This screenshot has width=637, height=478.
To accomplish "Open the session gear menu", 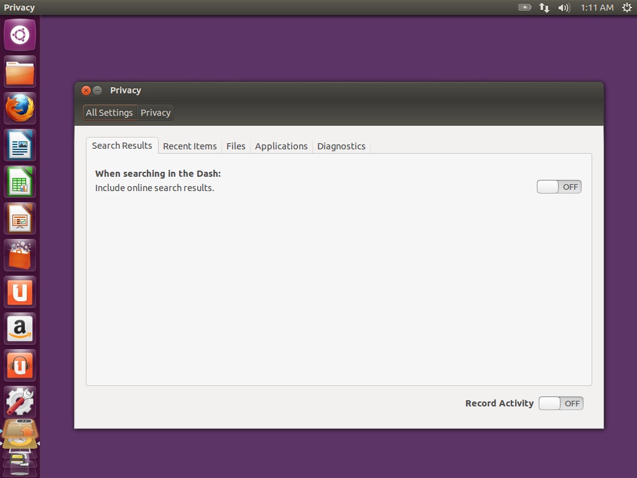I will 627,7.
